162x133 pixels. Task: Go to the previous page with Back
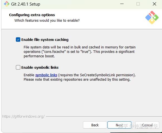tap(95, 125)
